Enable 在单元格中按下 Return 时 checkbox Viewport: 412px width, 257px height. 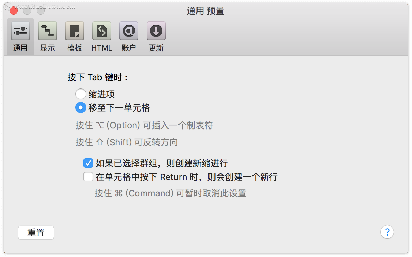coord(88,177)
